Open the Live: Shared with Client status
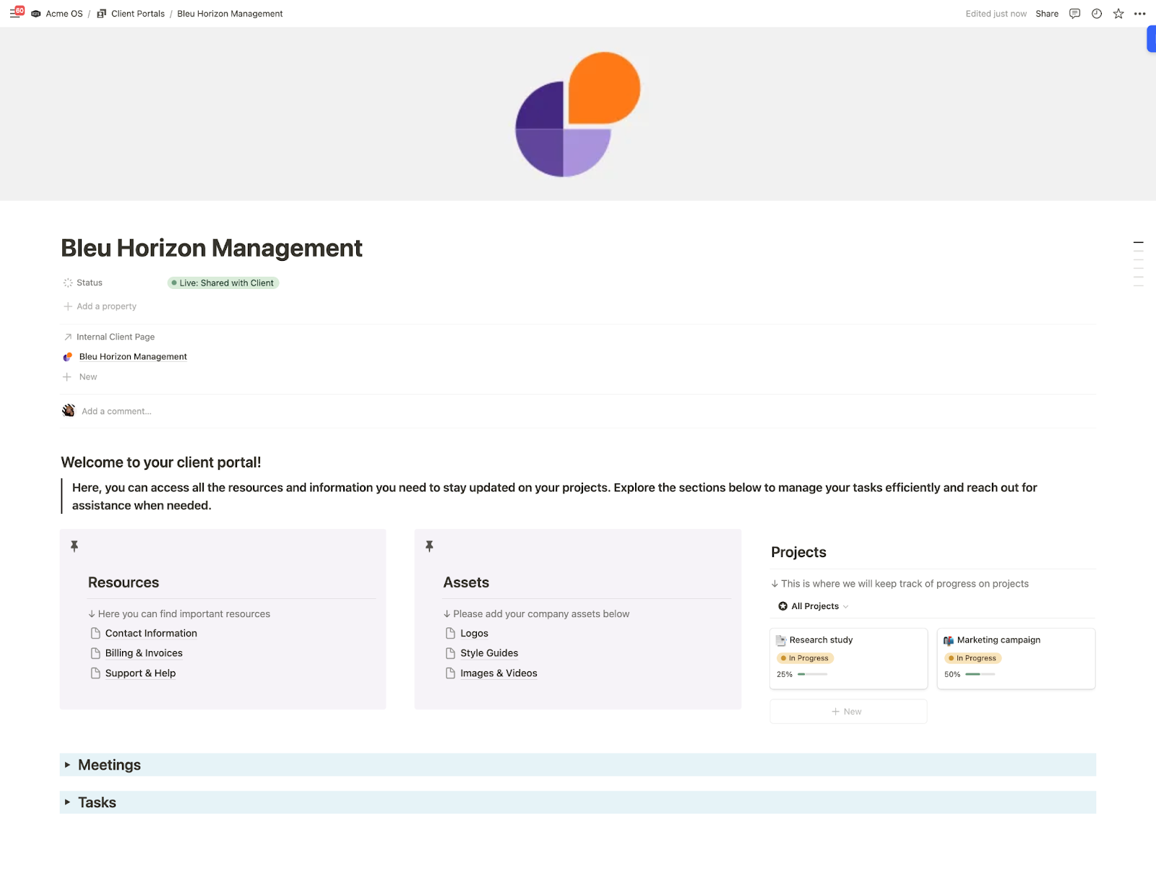Screen dimensions: 1156x896 tap(223, 283)
